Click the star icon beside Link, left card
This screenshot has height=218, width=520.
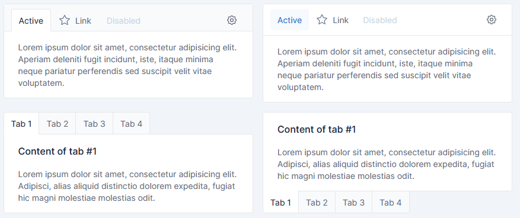click(x=65, y=20)
